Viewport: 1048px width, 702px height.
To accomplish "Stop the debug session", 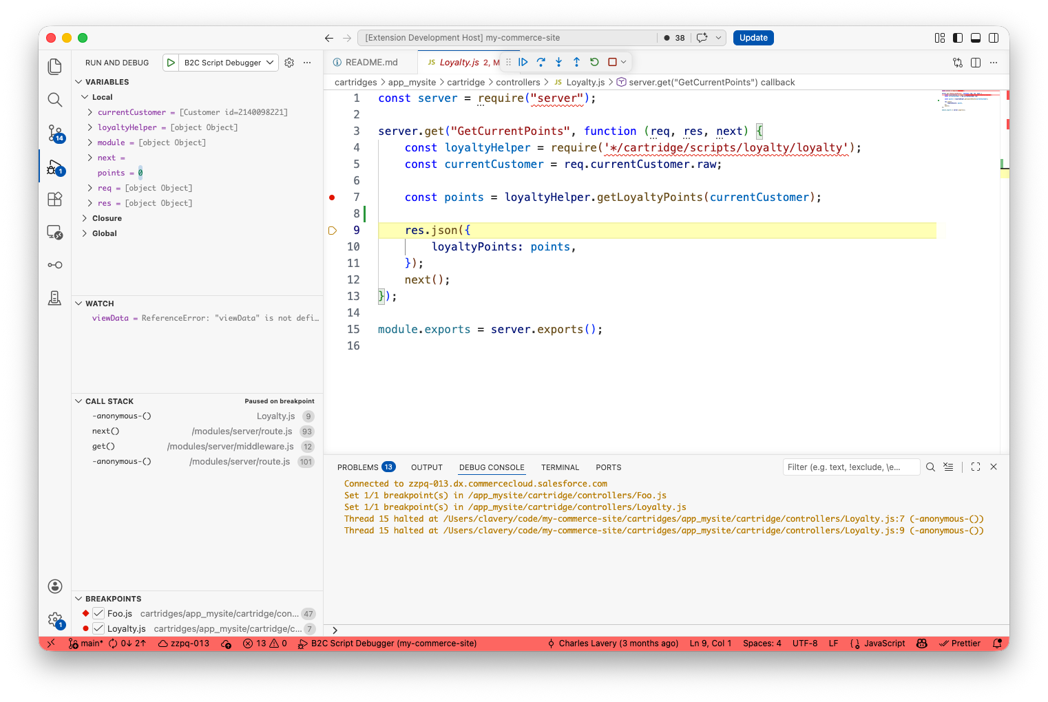I will [612, 62].
